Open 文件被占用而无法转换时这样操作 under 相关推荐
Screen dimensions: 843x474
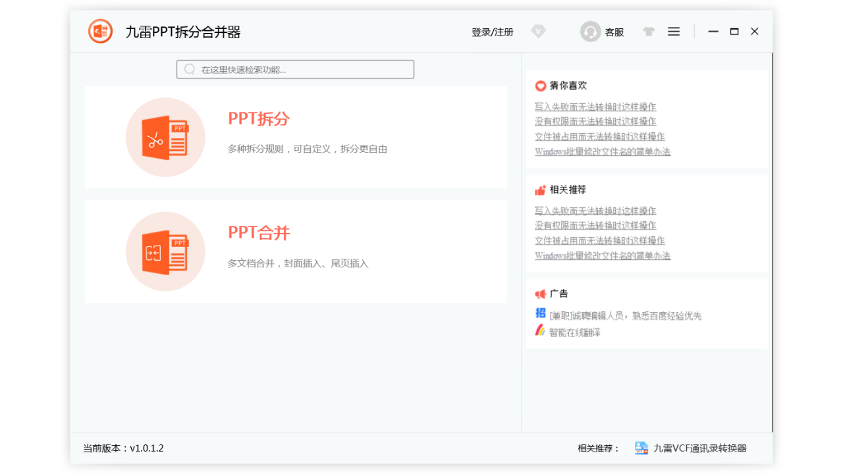pyautogui.click(x=600, y=240)
